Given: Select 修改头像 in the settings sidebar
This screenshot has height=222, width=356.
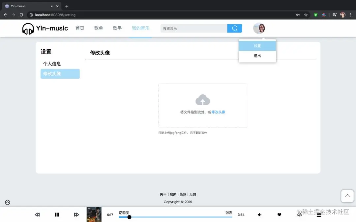Looking at the screenshot, I should (60, 74).
